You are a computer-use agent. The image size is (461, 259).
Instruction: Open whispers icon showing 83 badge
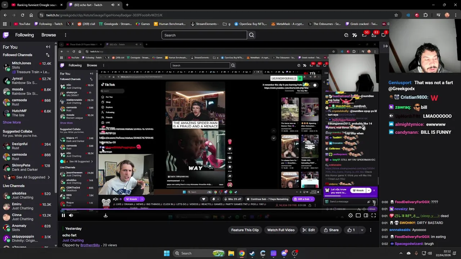374,35
